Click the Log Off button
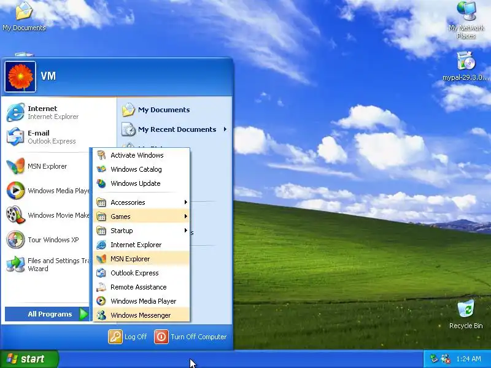Viewport: 491px width, 368px height. [128, 337]
